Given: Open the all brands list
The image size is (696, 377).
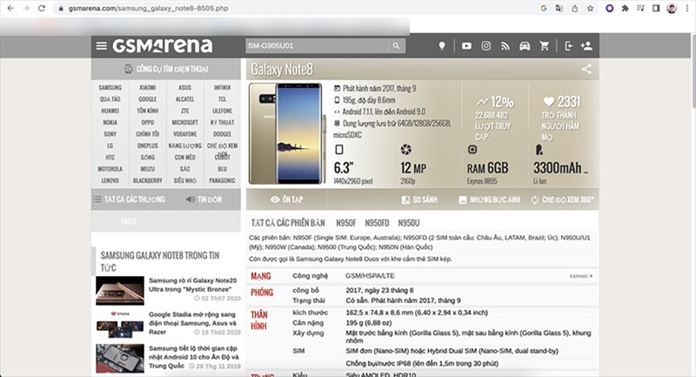Looking at the screenshot, I should 129,199.
